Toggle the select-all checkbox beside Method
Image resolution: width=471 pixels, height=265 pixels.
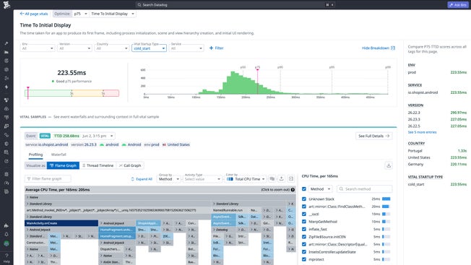pyautogui.click(x=304, y=188)
